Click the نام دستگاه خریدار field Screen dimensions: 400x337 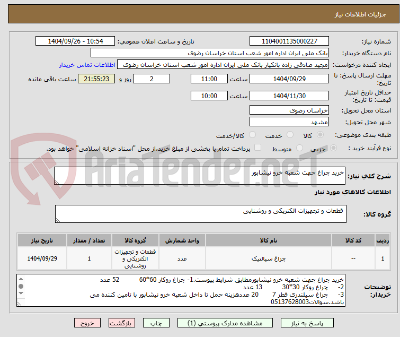coord(209,53)
